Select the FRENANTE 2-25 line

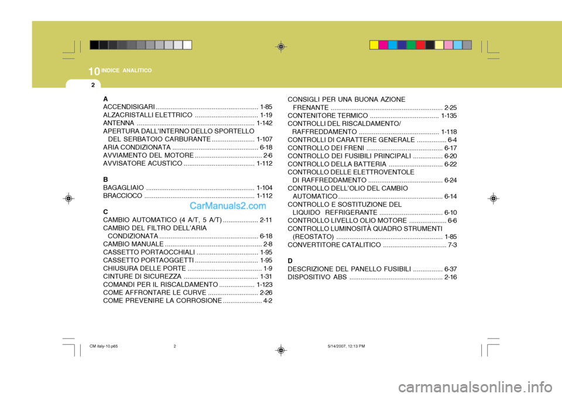click(x=375, y=108)
